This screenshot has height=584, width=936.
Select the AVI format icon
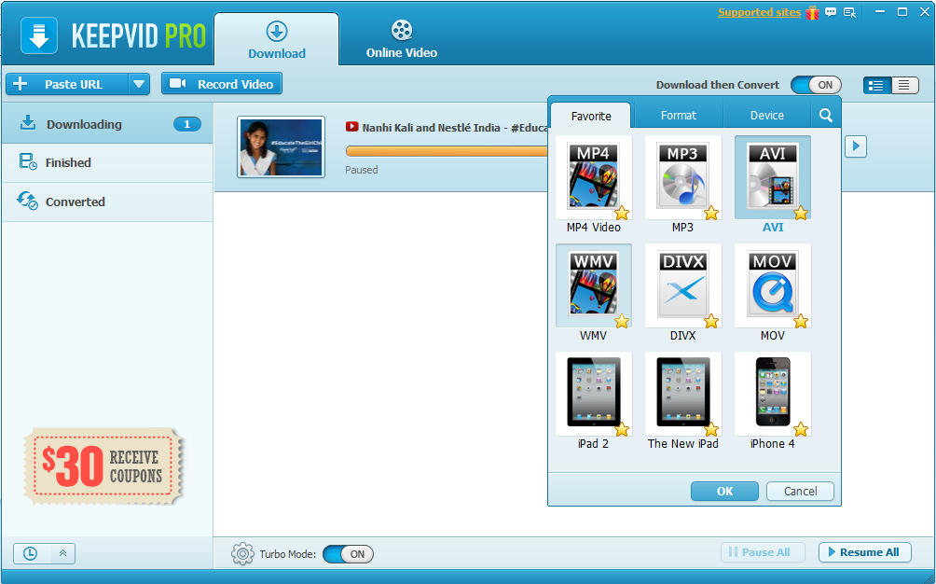coord(773,177)
